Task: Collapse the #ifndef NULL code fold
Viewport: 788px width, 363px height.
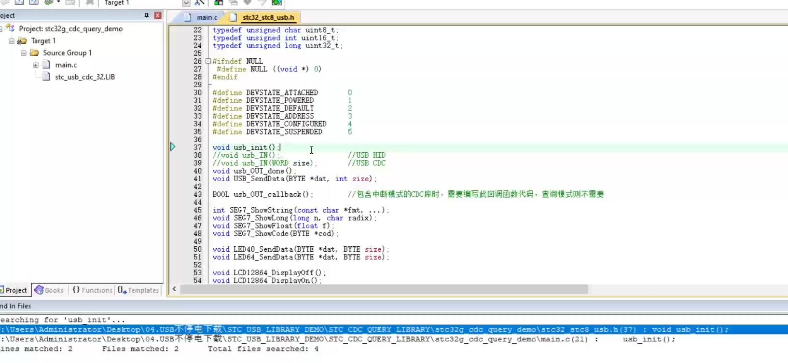Action: pyautogui.click(x=208, y=61)
